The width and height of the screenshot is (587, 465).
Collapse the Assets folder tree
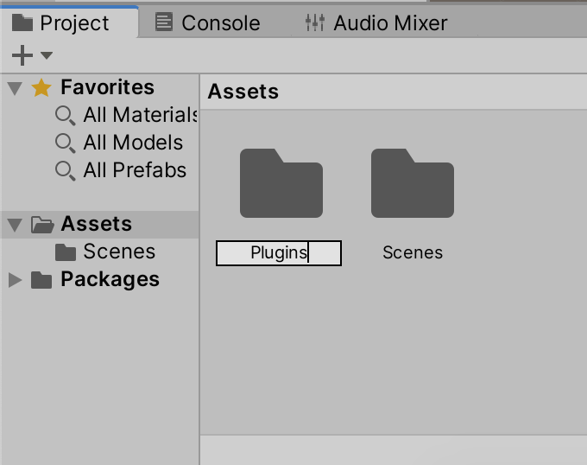pos(15,225)
